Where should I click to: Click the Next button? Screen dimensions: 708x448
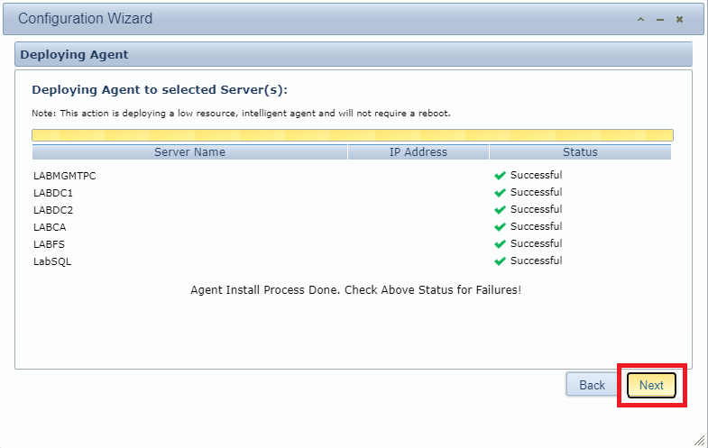pyautogui.click(x=651, y=385)
